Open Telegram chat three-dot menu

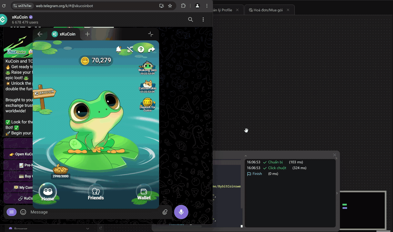(x=203, y=19)
